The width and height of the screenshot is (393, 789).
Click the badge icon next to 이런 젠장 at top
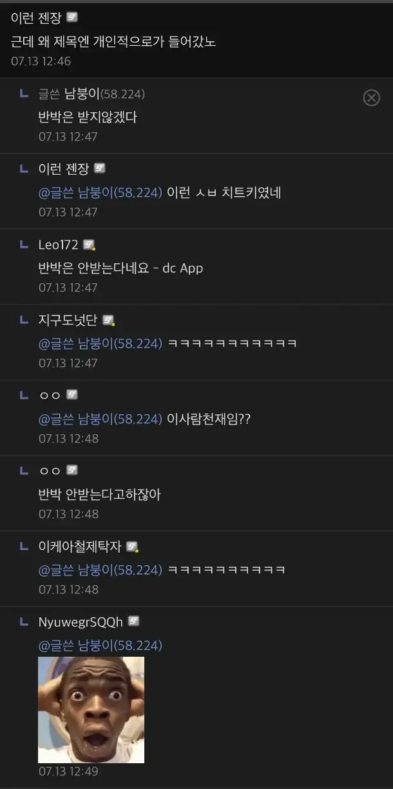(72, 18)
